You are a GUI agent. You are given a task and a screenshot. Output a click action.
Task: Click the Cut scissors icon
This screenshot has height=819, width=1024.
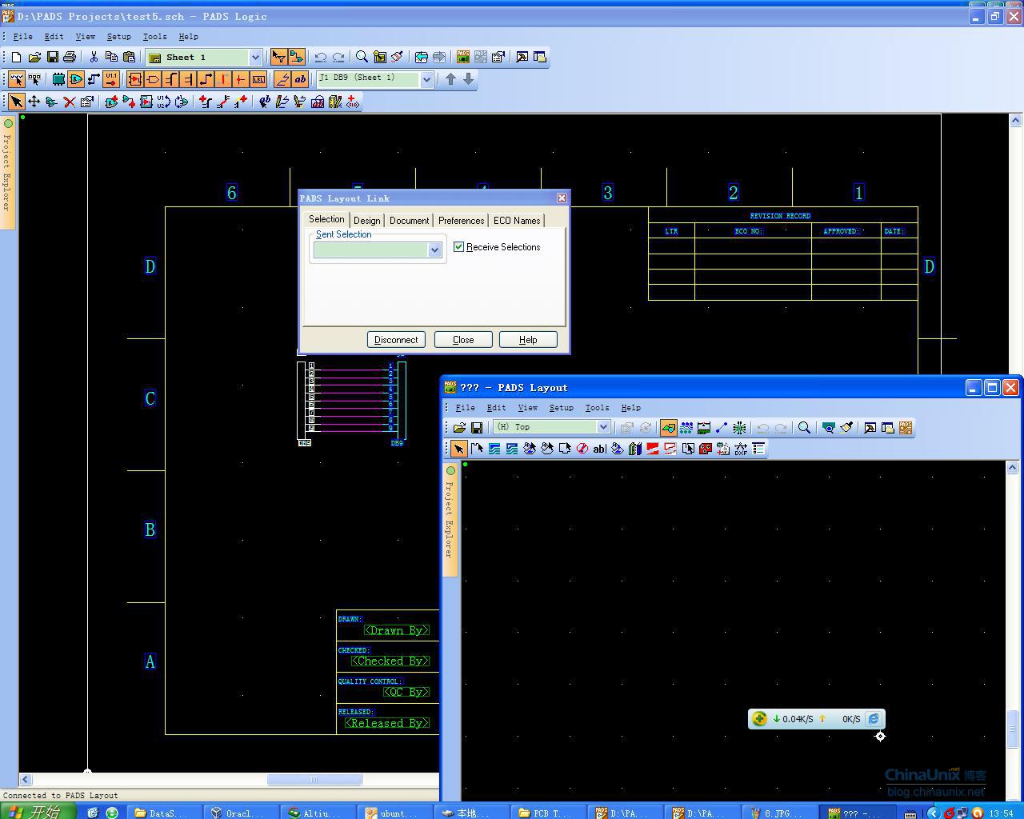point(94,57)
